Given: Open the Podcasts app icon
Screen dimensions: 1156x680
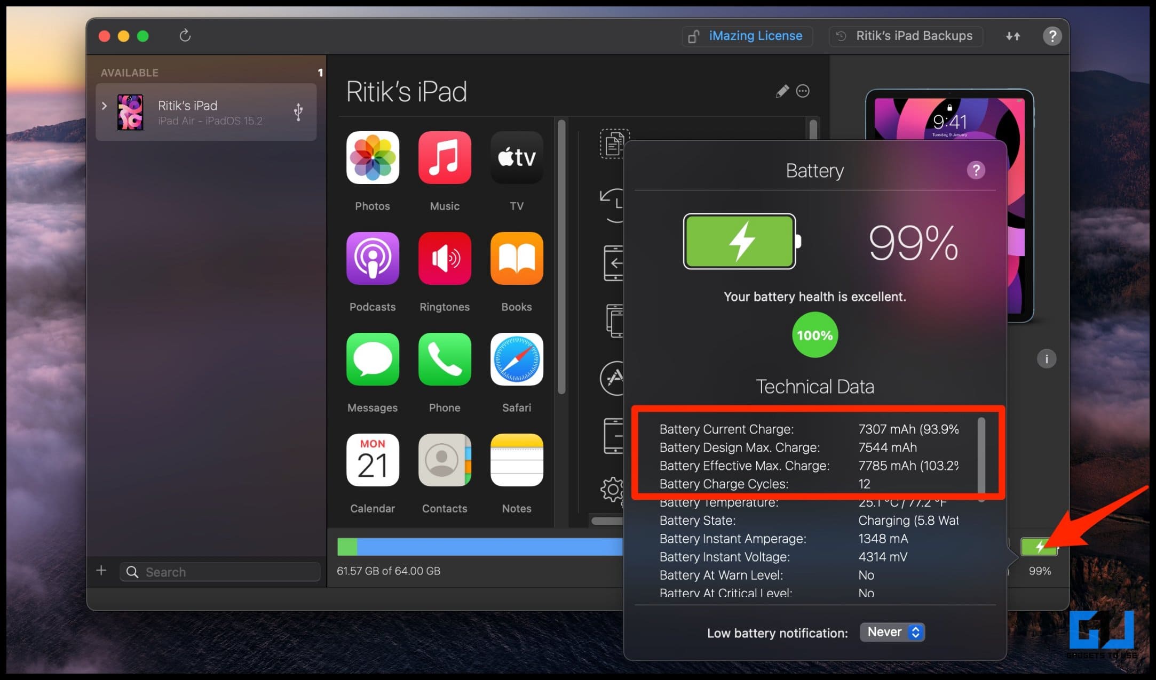Looking at the screenshot, I should coord(373,259).
